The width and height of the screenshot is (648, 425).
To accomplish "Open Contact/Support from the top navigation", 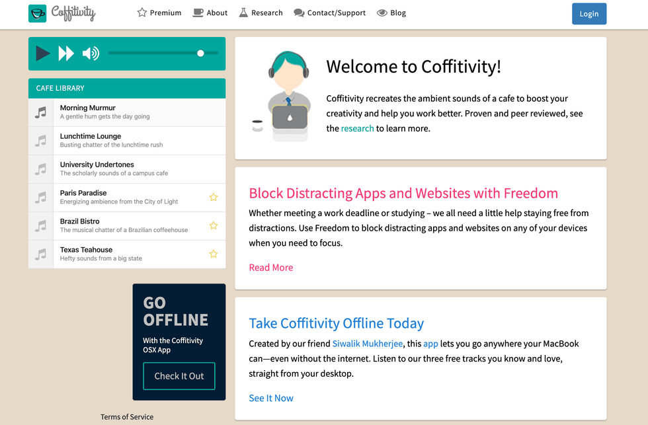I will click(x=329, y=13).
